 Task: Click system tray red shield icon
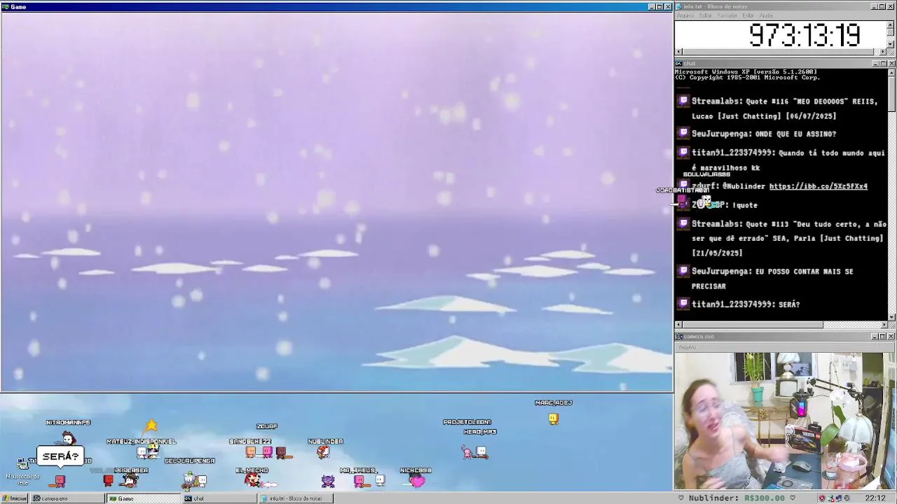tap(822, 498)
